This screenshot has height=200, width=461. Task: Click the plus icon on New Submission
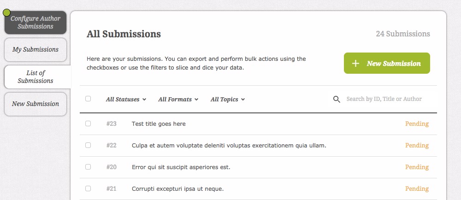tap(355, 64)
